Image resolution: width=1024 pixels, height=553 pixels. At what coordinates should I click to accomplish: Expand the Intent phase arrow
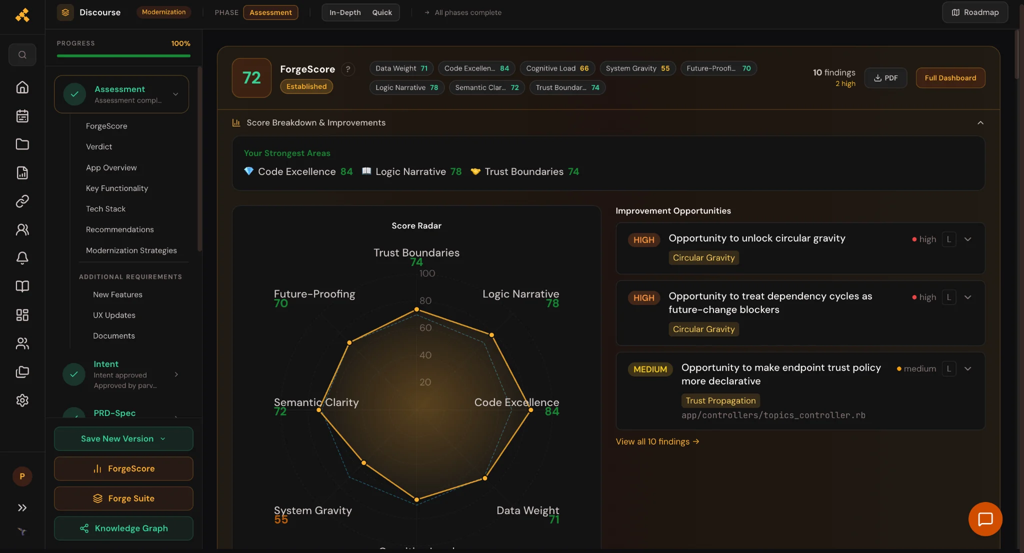tap(176, 374)
